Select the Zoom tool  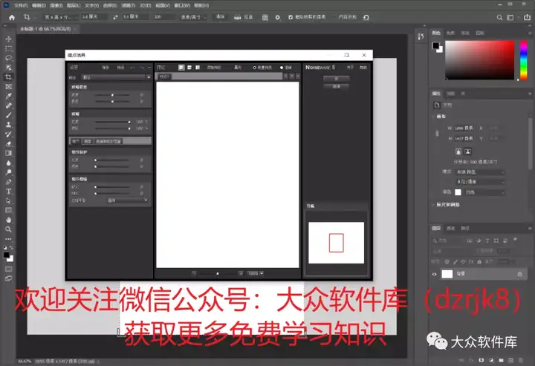[8, 229]
